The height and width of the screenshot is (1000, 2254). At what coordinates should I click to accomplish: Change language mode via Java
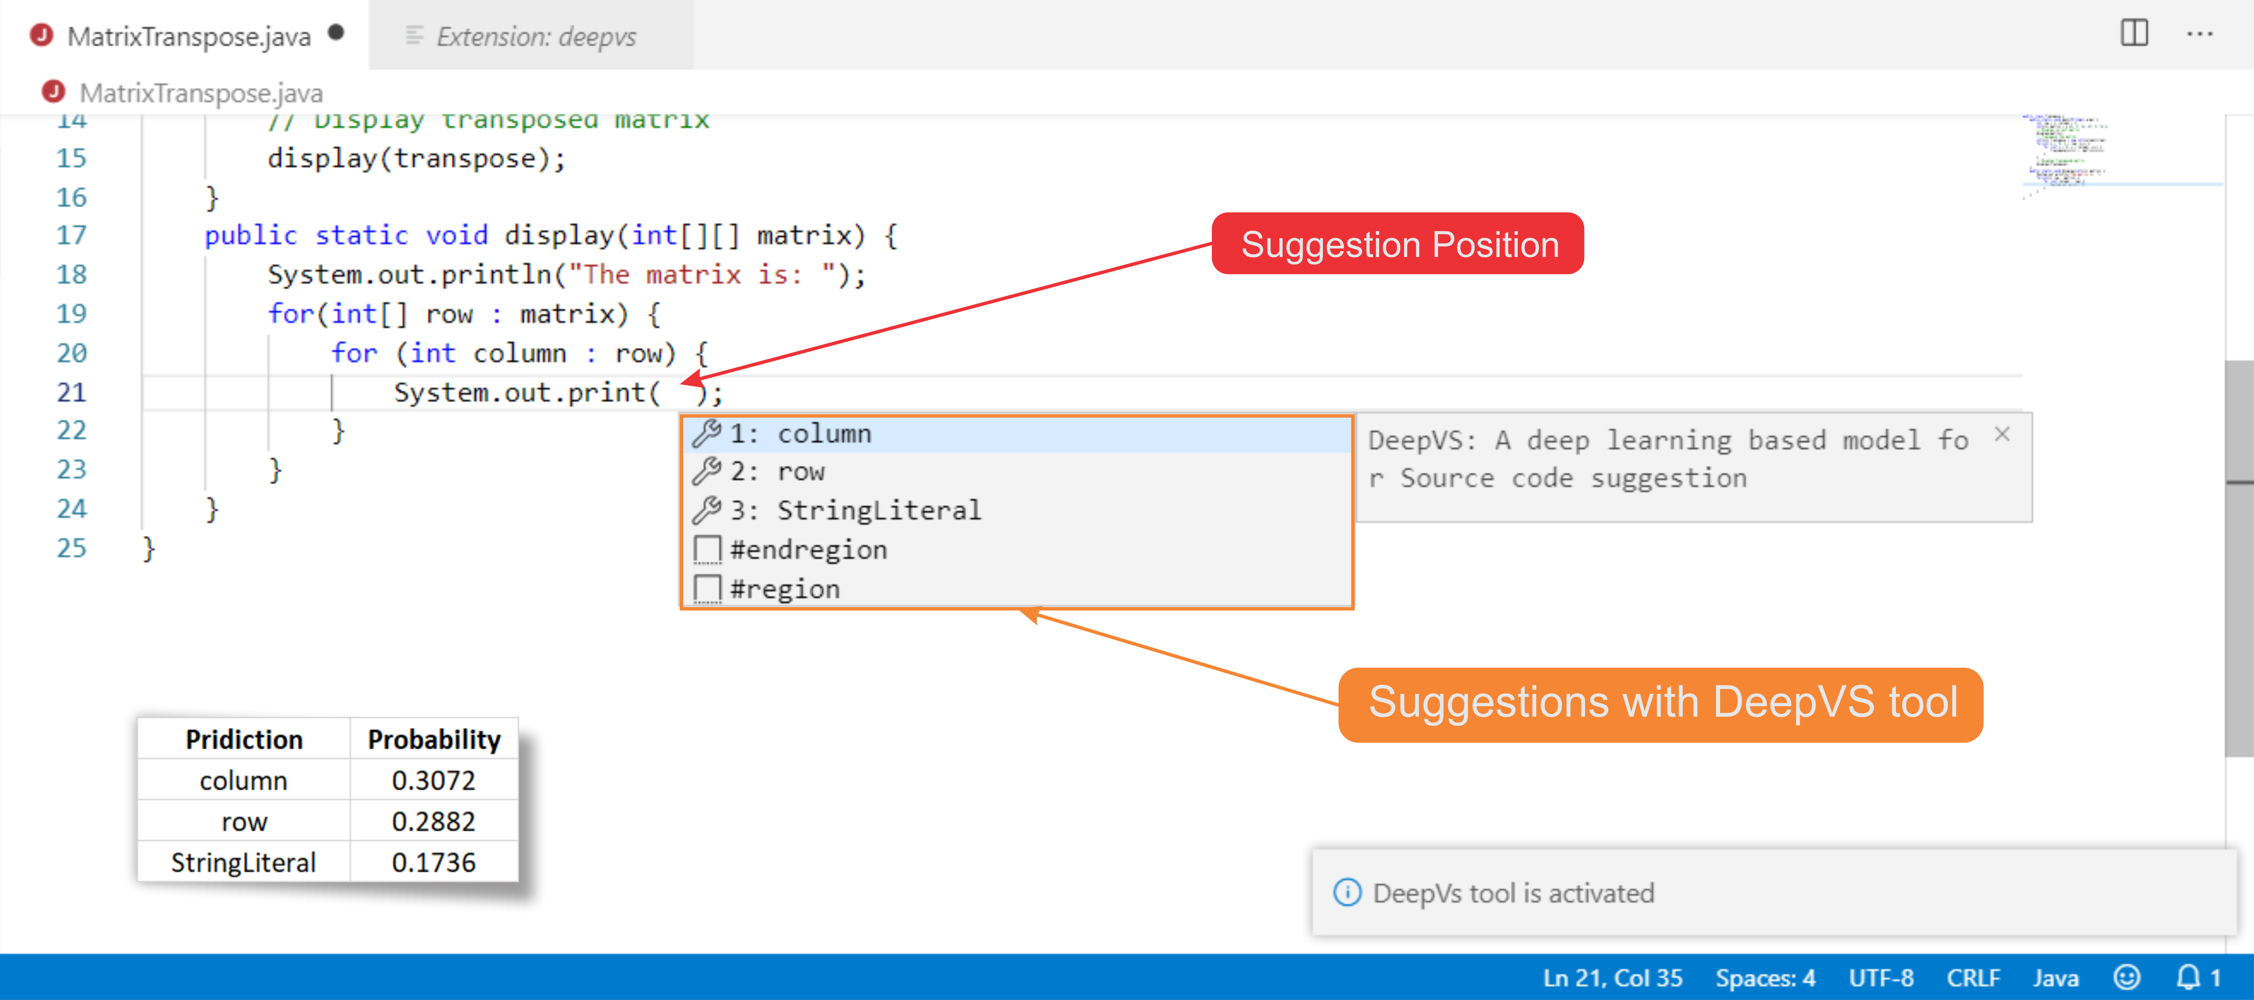coord(2055,977)
